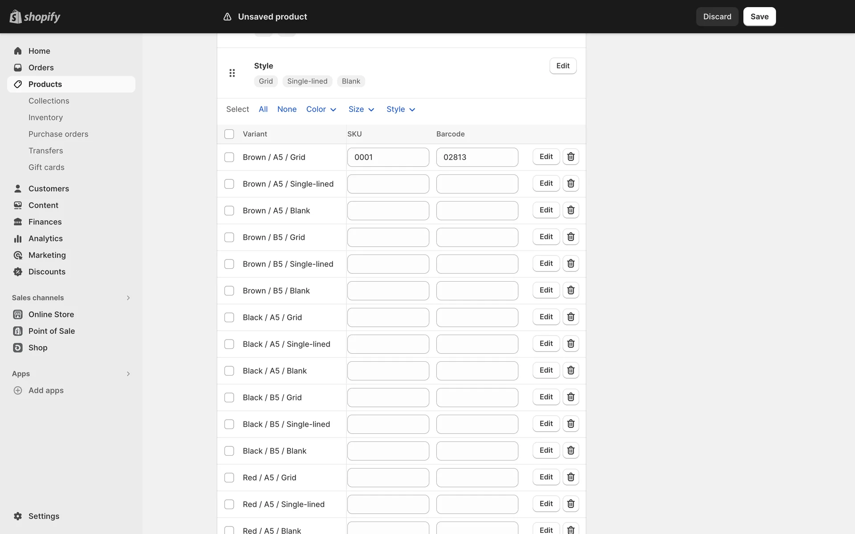Open the Analytics sidebar icon
Viewport: 855px width, 534px height.
[18, 239]
